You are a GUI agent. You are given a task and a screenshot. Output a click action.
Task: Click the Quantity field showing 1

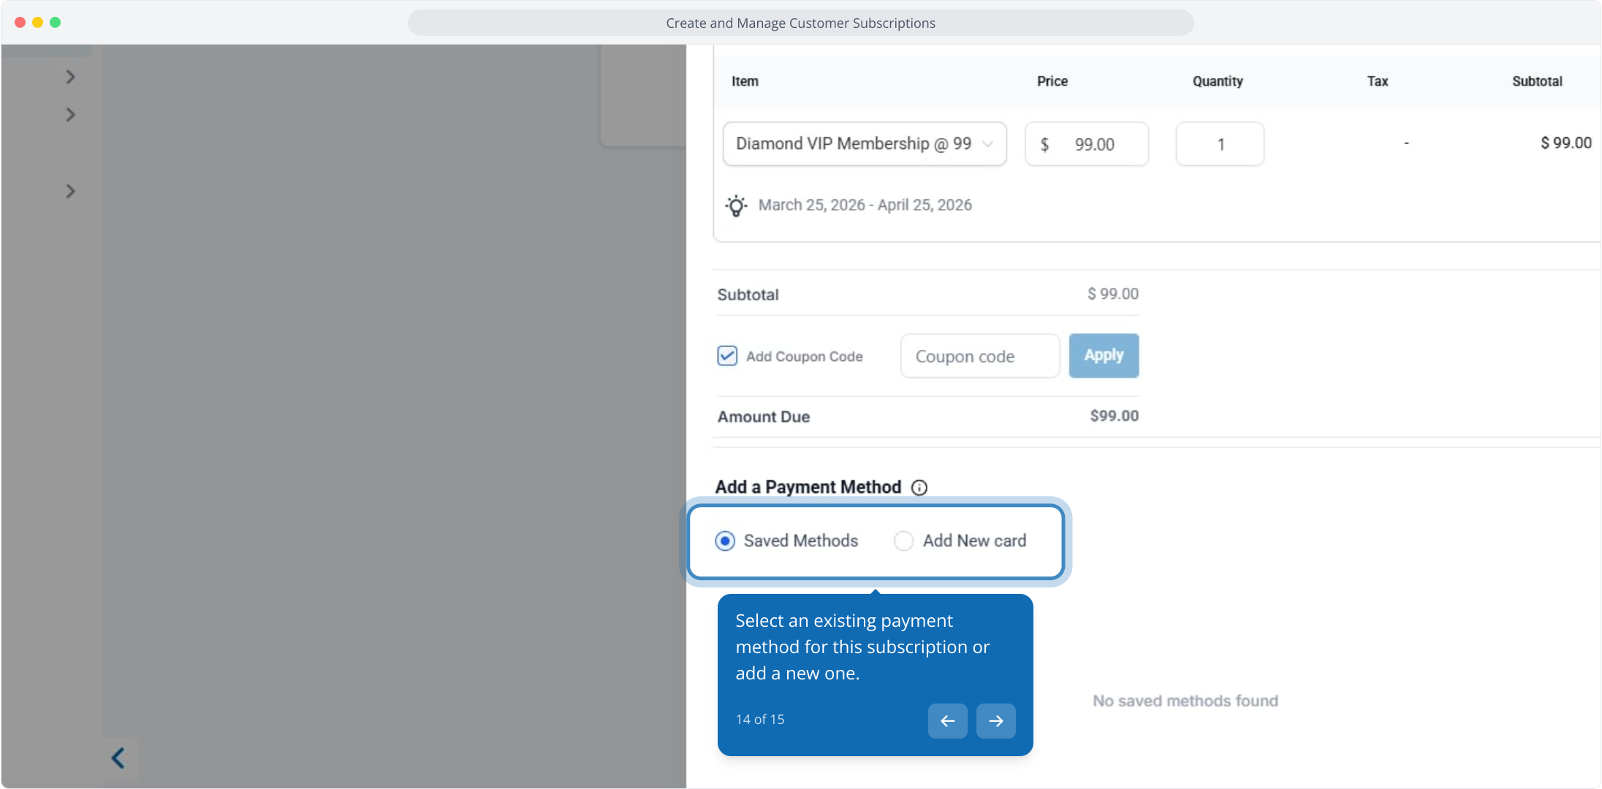[x=1219, y=145]
